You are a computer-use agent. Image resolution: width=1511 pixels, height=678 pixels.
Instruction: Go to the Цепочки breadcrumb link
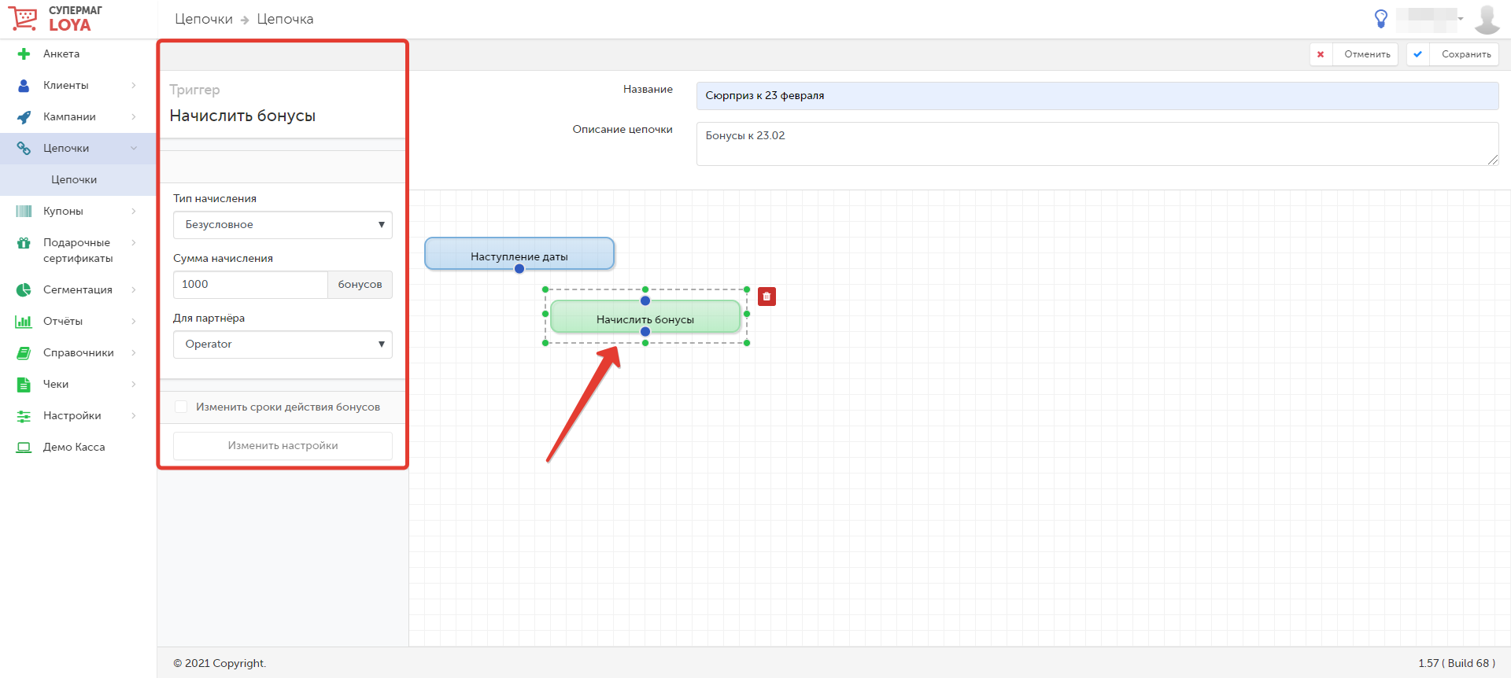point(204,19)
